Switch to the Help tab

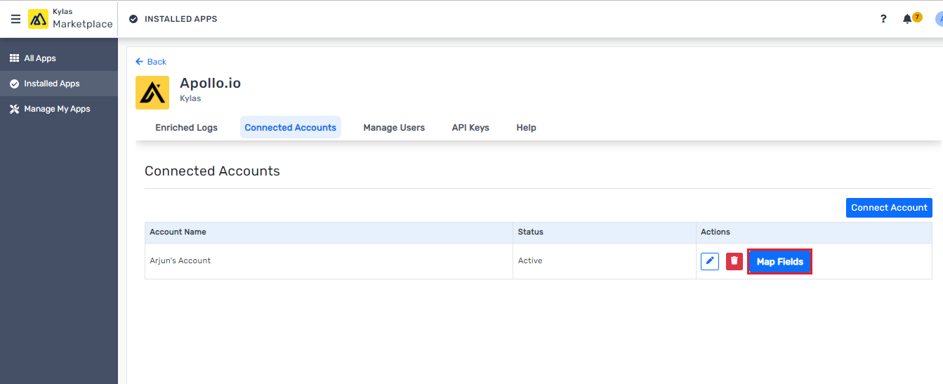pos(526,128)
